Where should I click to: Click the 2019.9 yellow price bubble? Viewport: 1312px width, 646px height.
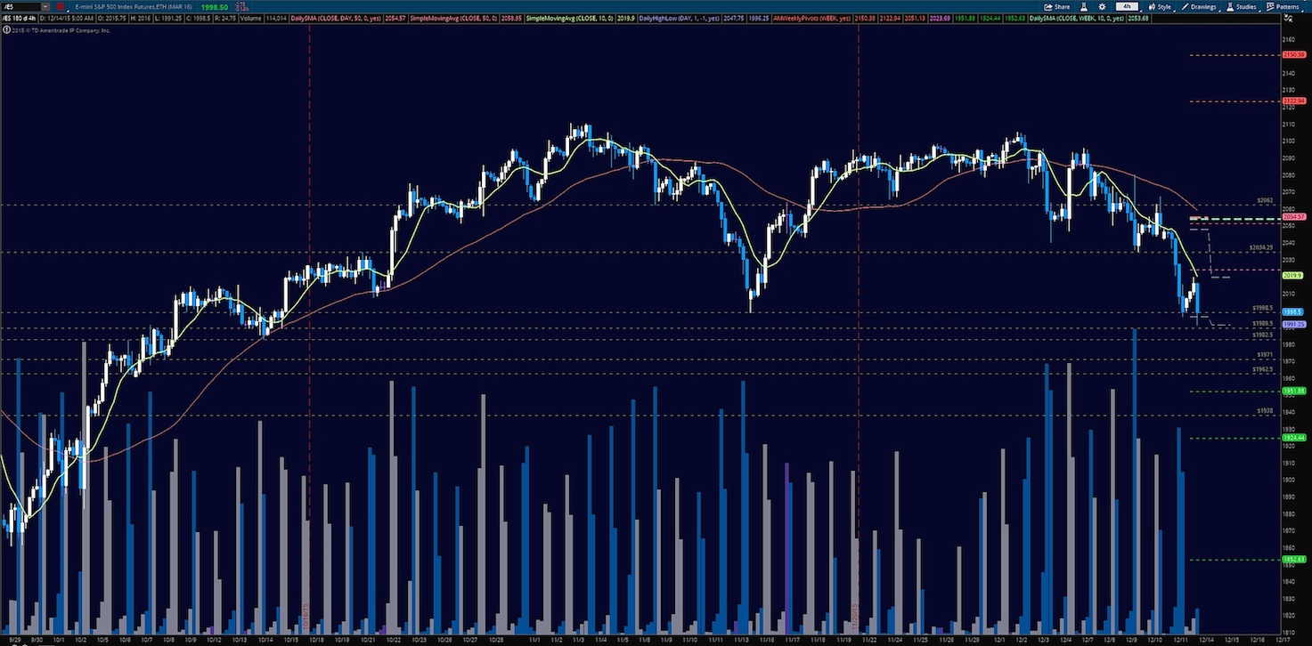tap(1292, 276)
